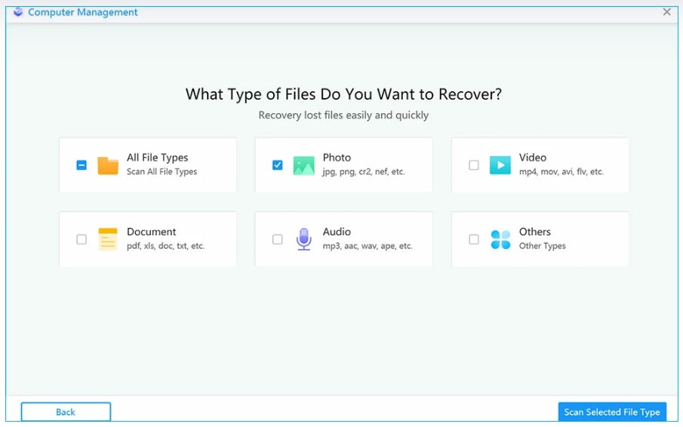Enable the Video checkbox
This screenshot has height=427, width=683.
[x=474, y=165]
